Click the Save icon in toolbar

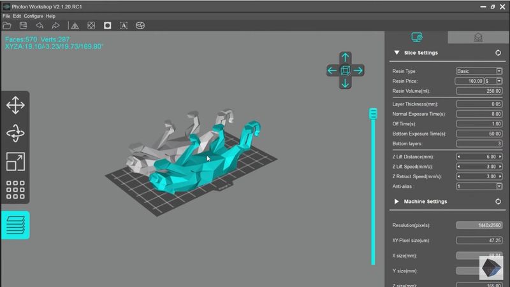pos(23,25)
